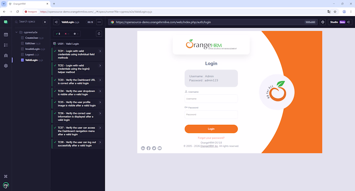Select TC08 log out successfully test
This screenshot has width=355, height=191.
pyautogui.click(x=77, y=144)
